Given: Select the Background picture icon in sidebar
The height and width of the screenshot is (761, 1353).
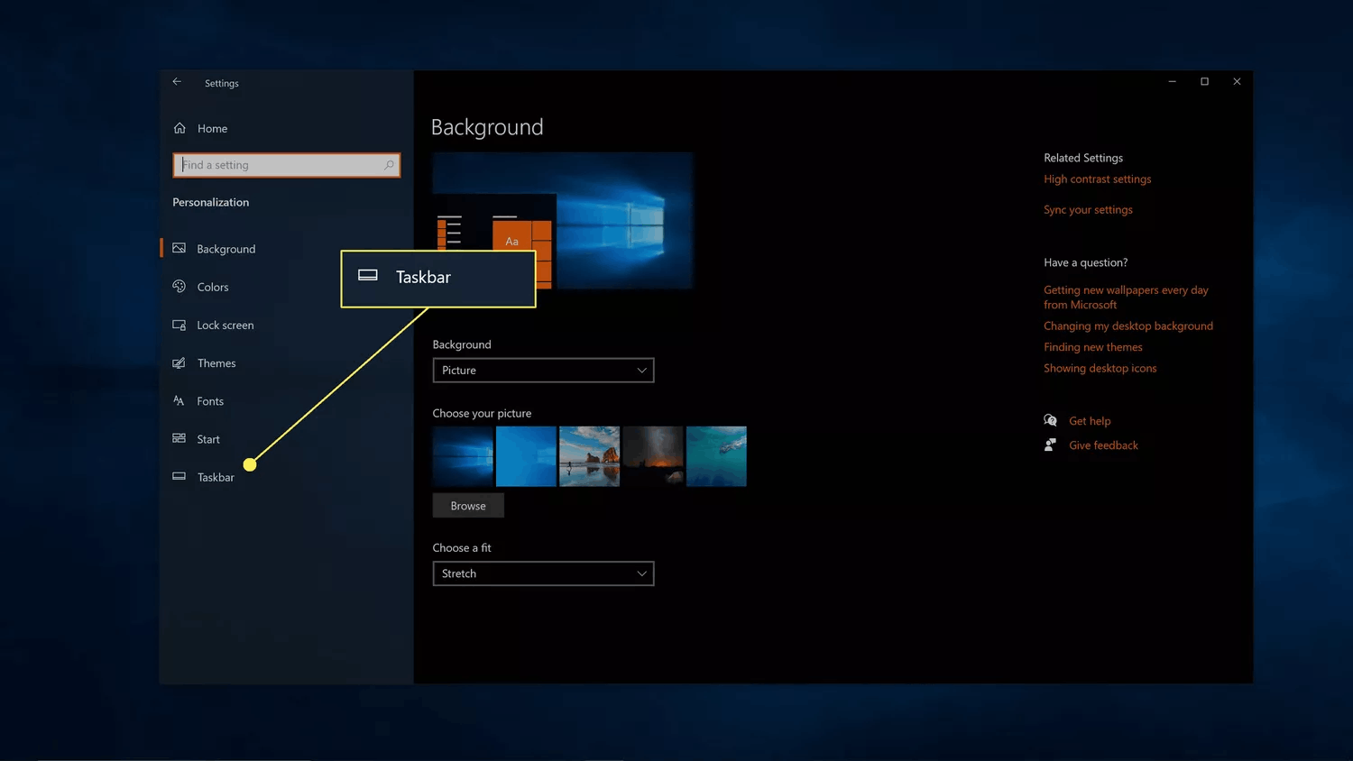Looking at the screenshot, I should click(x=179, y=248).
